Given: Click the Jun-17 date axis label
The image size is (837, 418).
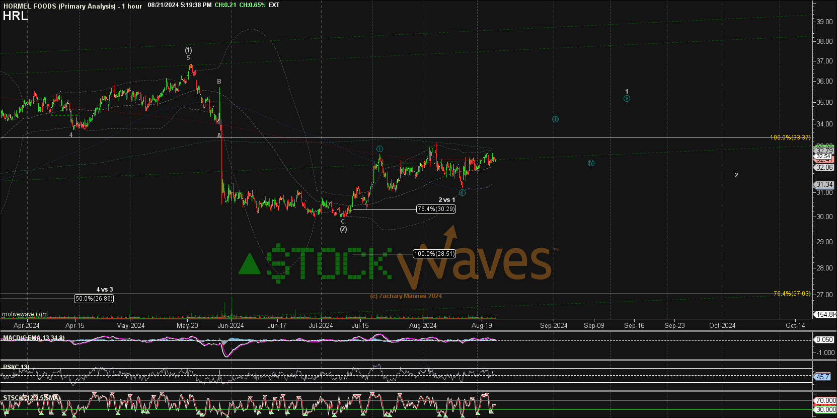Looking at the screenshot, I should tap(277, 325).
